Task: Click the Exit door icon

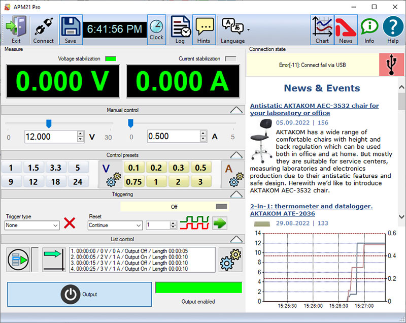Action: coord(16,29)
